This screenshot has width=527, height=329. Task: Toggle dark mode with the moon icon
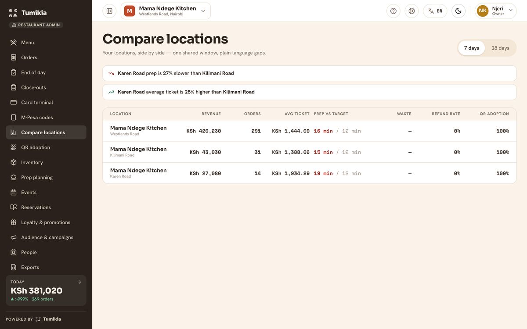458,11
